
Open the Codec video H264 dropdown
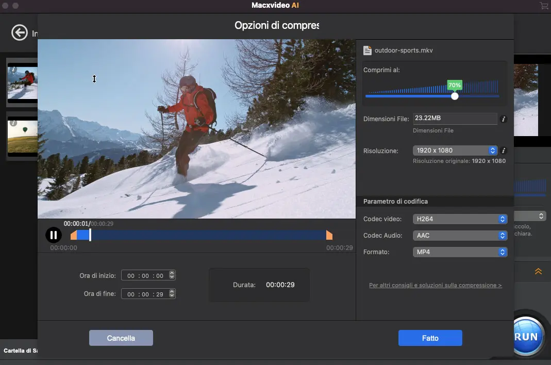(x=460, y=219)
